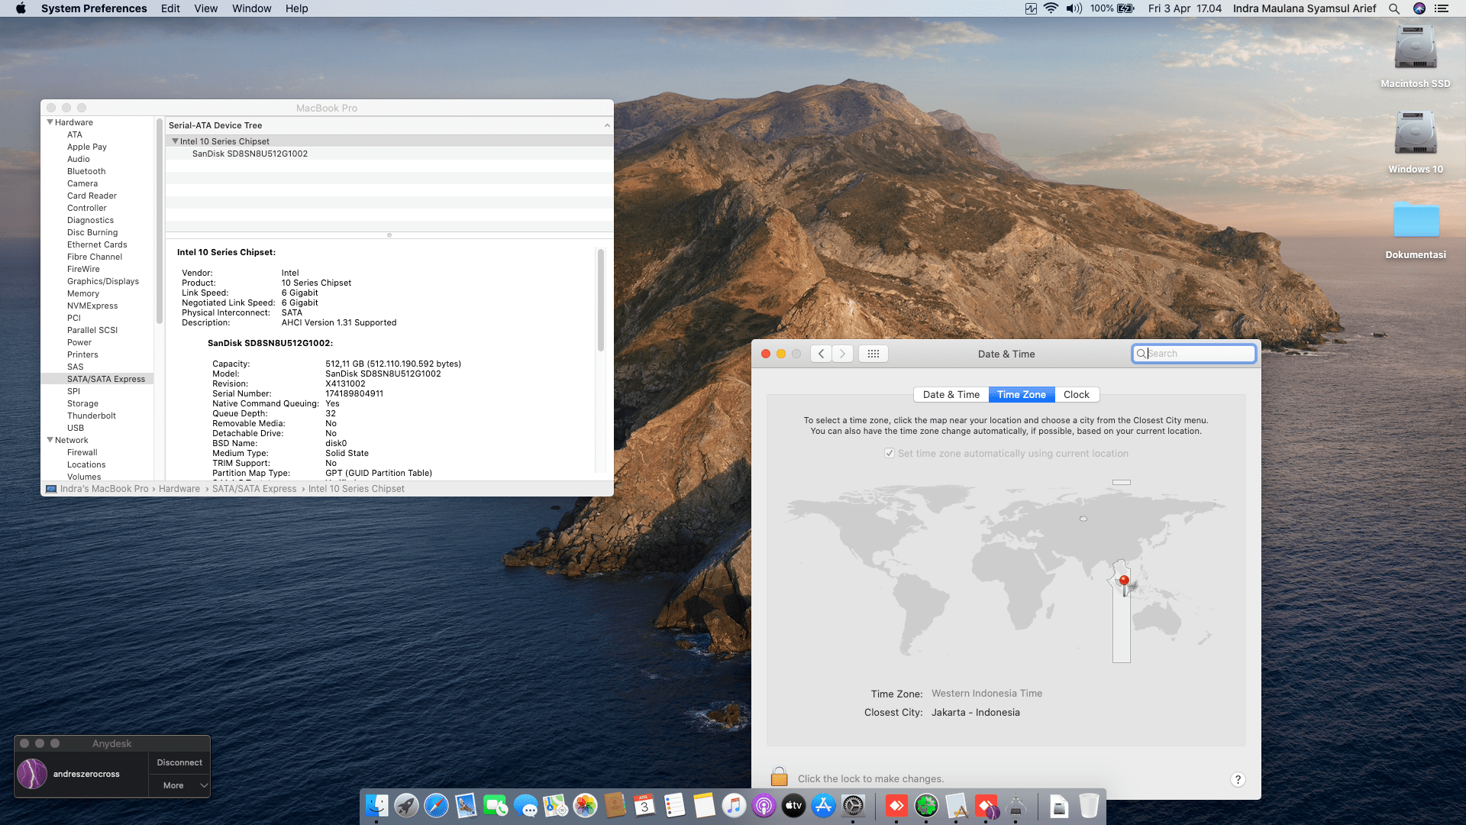
Task: Open Spotlight search in the menu bar
Action: pos(1394,8)
